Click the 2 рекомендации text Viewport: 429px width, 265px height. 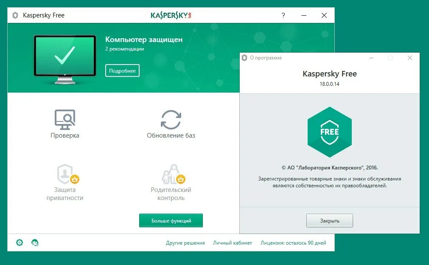tap(124, 49)
